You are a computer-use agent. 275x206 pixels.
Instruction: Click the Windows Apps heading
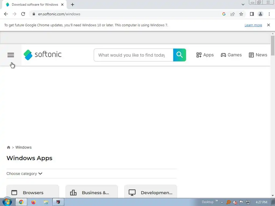pyautogui.click(x=30, y=158)
